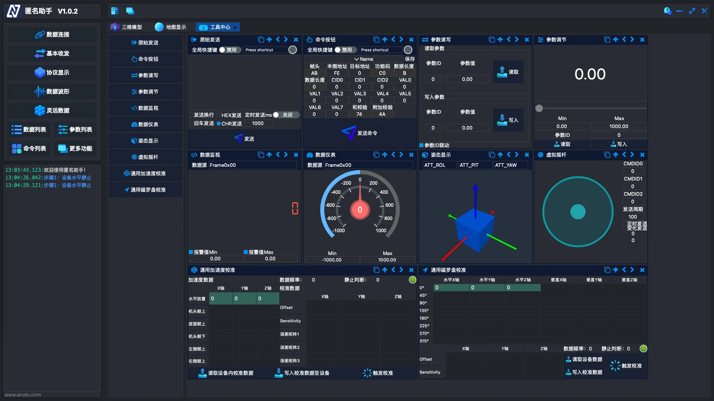Toggle the 定时发送ms switch showing 关闭

tap(286, 115)
